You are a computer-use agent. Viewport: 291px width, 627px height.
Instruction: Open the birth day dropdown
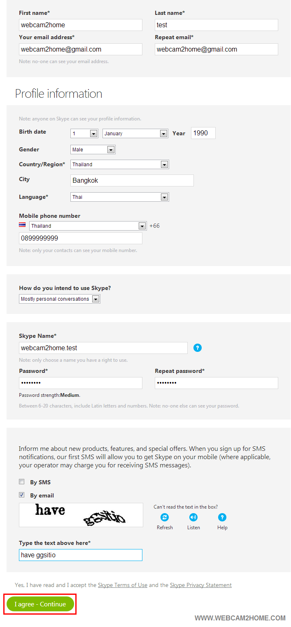click(x=84, y=134)
